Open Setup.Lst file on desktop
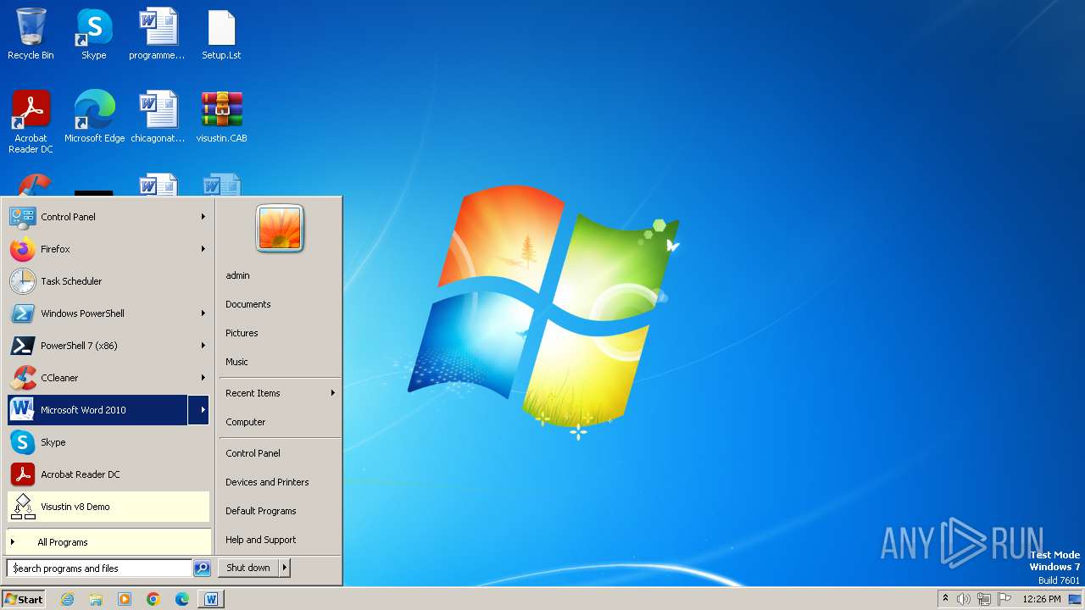This screenshot has width=1085, height=610. (221, 35)
